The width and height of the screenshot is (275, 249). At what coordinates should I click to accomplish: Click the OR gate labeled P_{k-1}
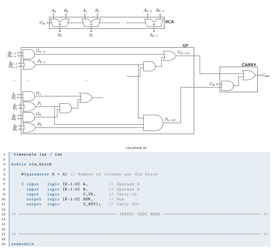click(x=29, y=65)
